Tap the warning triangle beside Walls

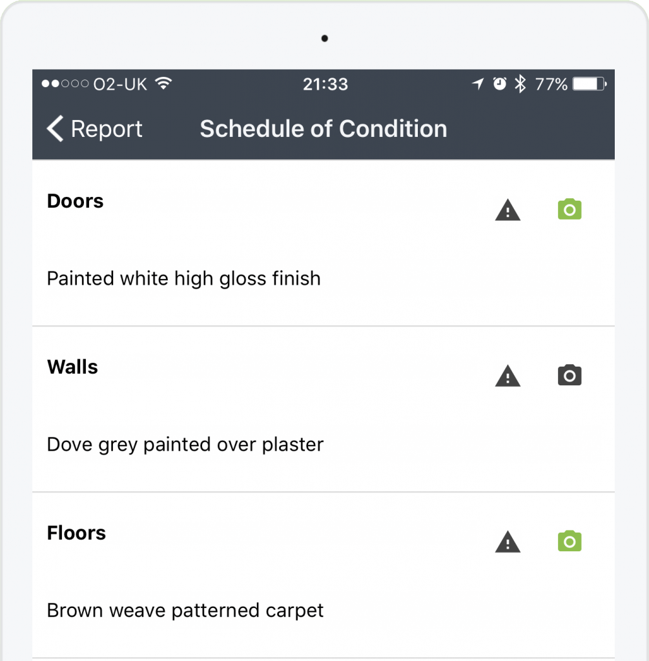click(508, 376)
